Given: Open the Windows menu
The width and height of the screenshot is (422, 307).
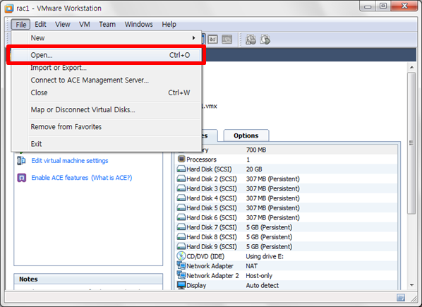Looking at the screenshot, I should tap(138, 24).
